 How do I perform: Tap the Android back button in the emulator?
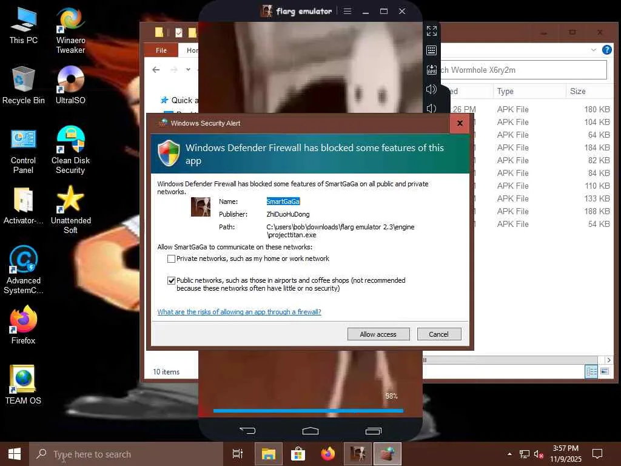[x=247, y=430]
